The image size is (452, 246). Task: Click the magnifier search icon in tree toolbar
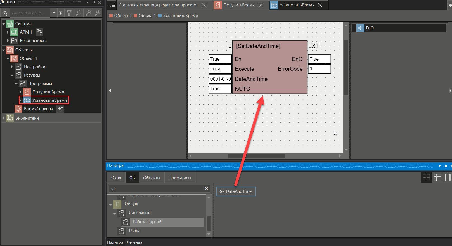(79, 13)
